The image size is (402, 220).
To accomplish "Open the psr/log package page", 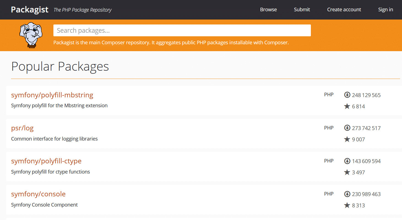I will tap(22, 128).
